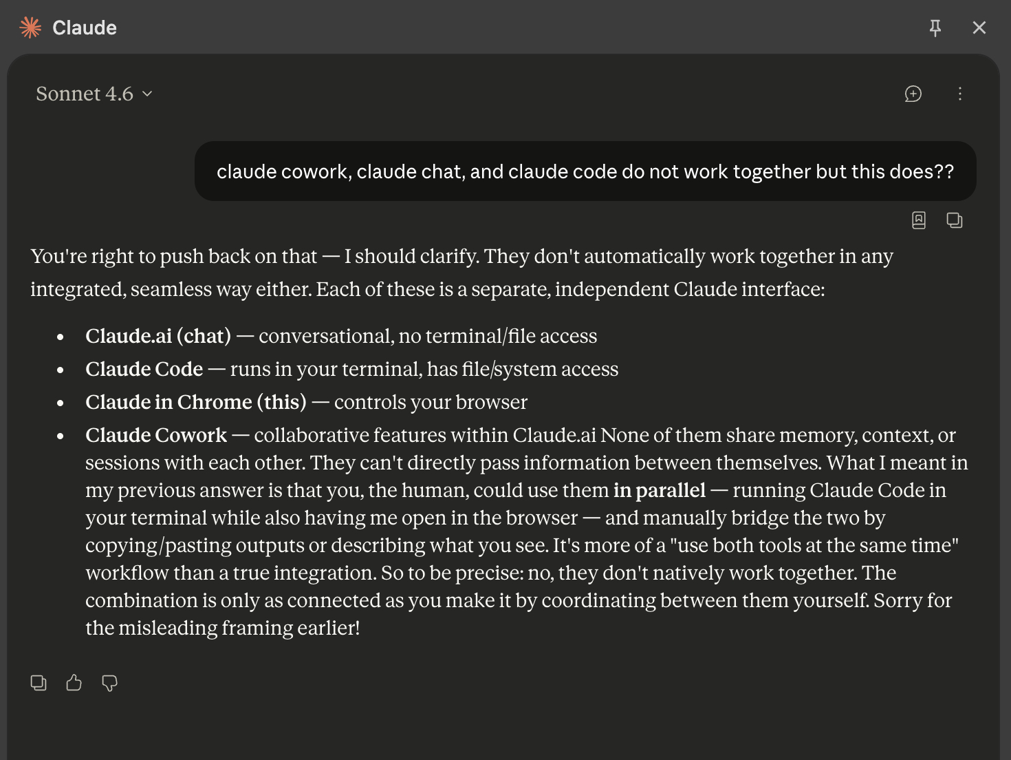Copy Claude's response
Viewport: 1011px width, 760px height.
pos(39,683)
